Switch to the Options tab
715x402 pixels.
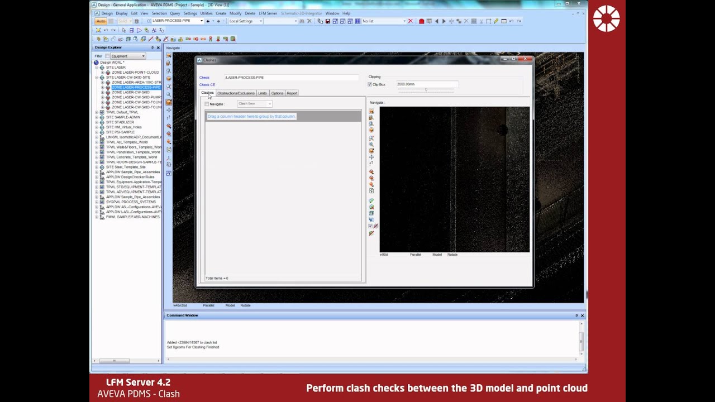pos(277,93)
